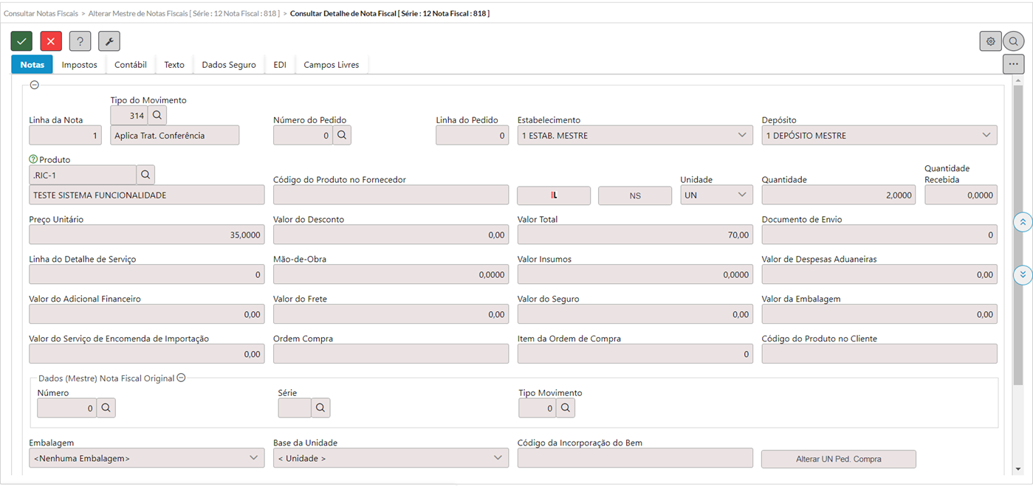Click the wrench tools button
1033x486 pixels.
pyautogui.click(x=109, y=41)
